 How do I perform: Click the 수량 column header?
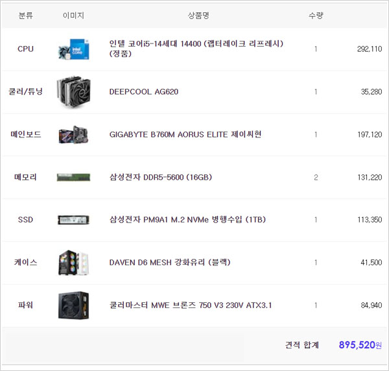click(x=316, y=16)
